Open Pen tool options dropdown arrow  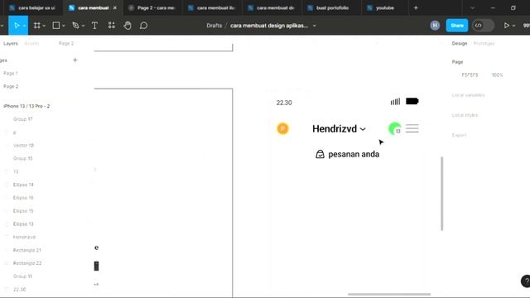point(83,26)
